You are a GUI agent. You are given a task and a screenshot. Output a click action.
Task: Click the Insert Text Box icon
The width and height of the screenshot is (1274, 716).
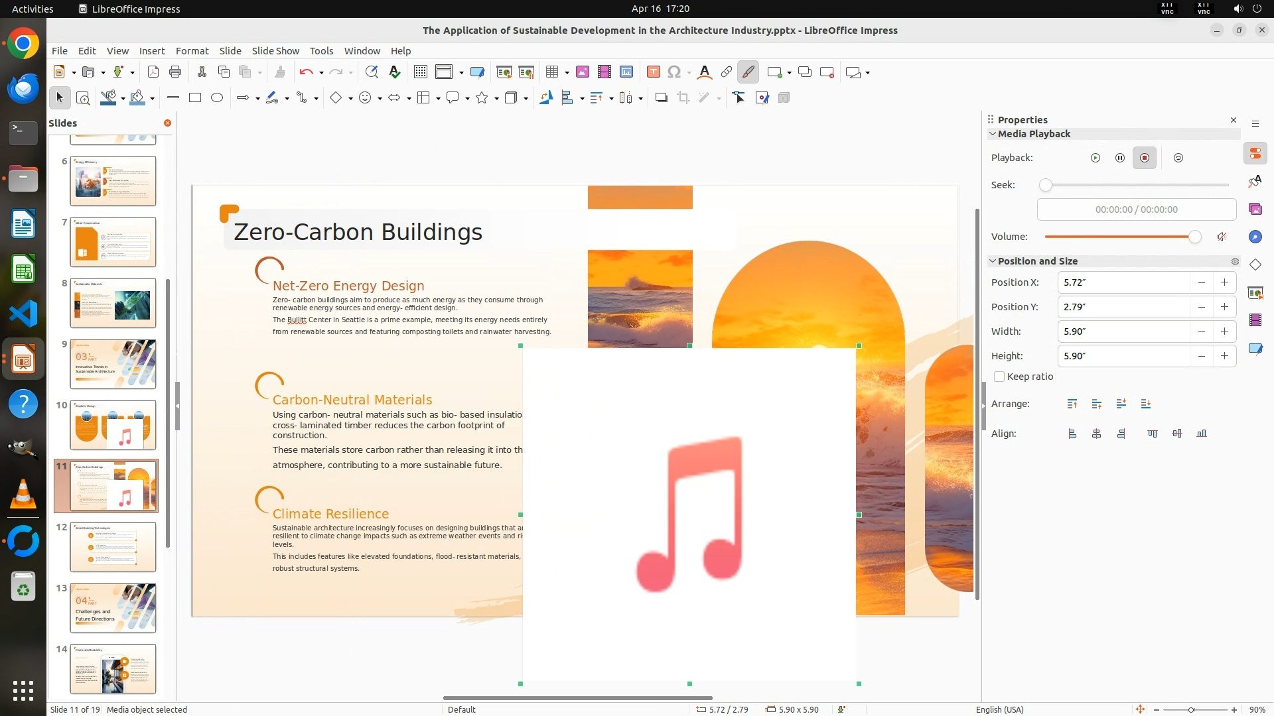pos(653,72)
